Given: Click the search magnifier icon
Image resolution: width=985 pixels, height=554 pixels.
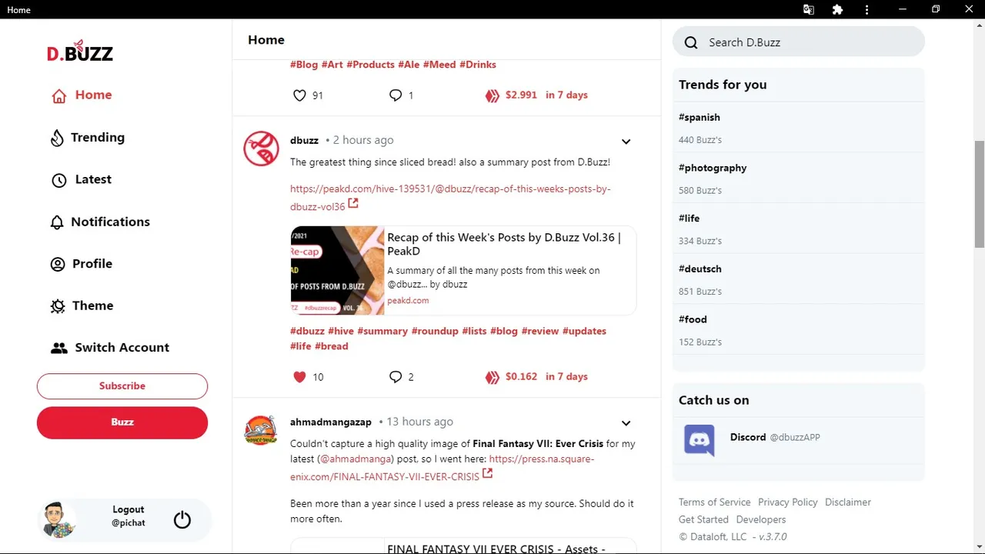Looking at the screenshot, I should tap(691, 42).
